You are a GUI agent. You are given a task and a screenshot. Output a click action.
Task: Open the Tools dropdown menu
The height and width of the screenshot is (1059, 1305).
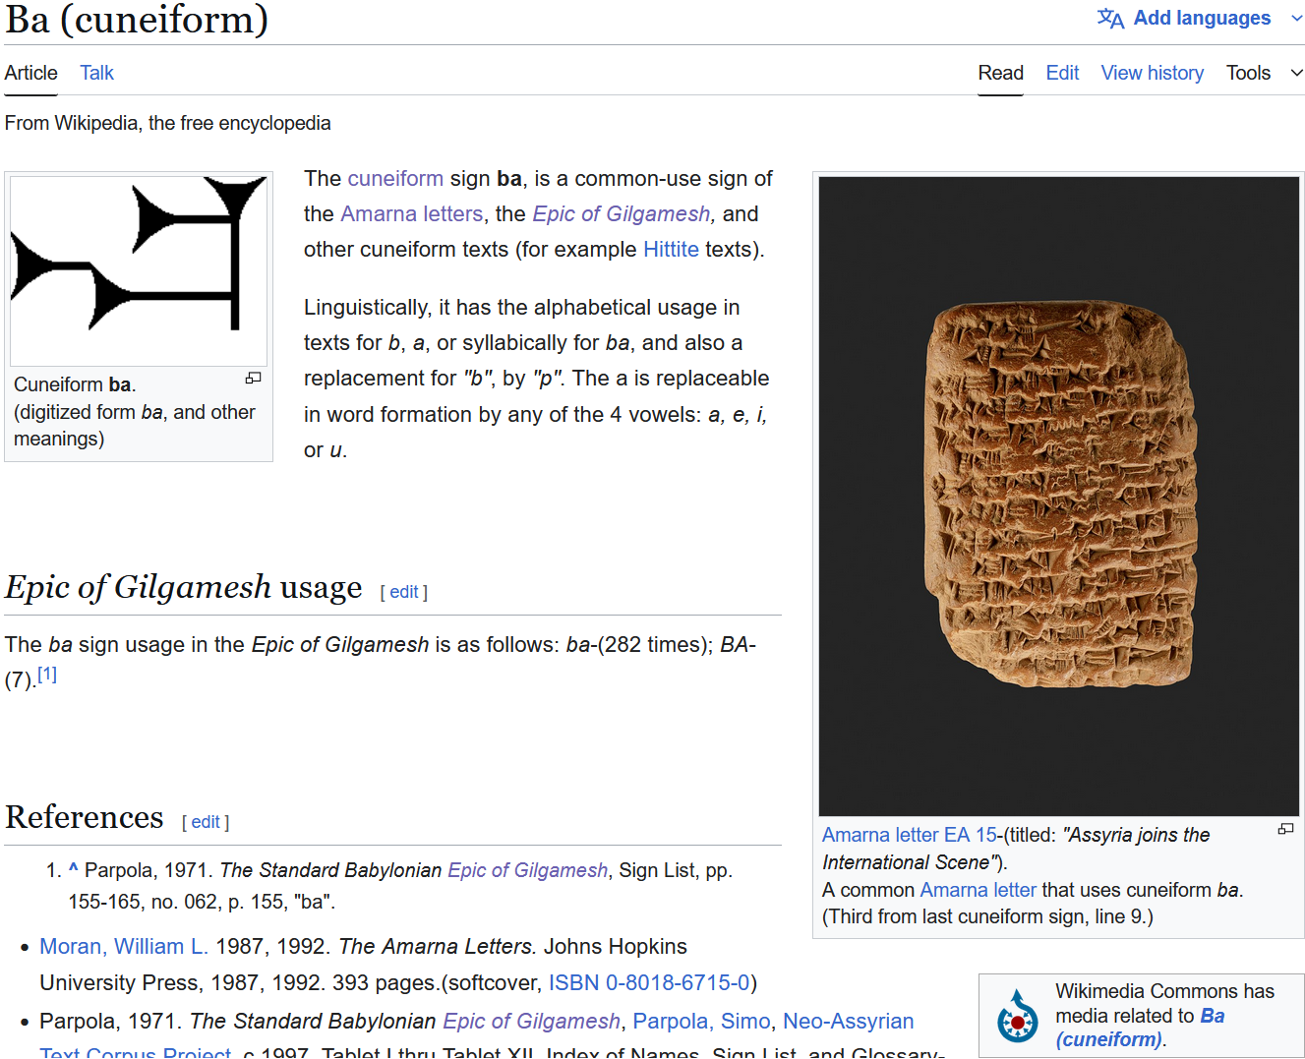(1264, 73)
